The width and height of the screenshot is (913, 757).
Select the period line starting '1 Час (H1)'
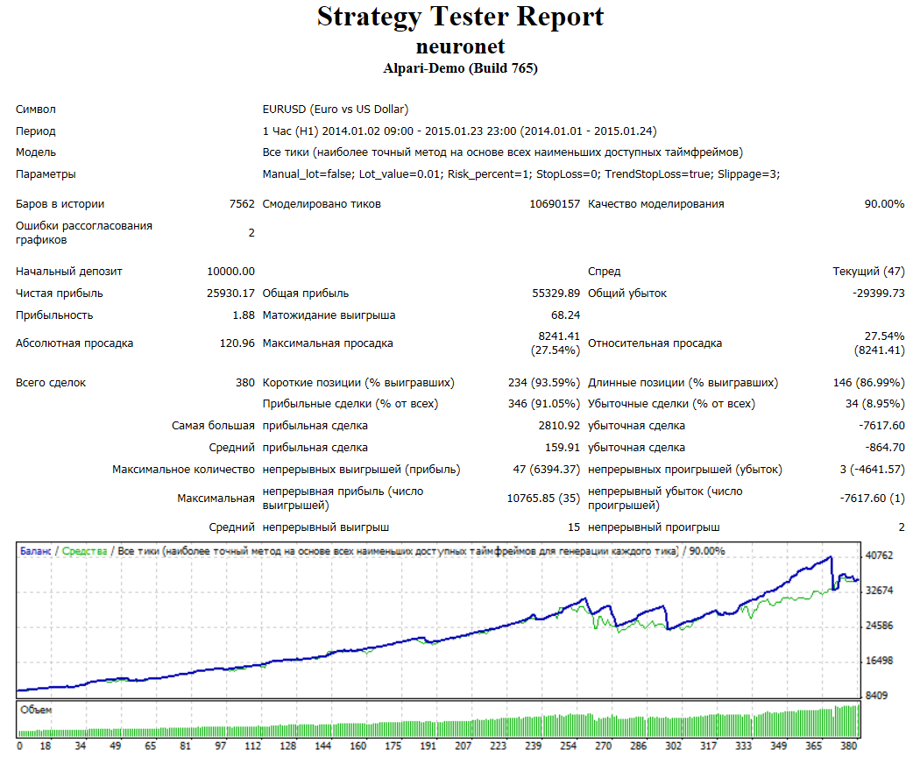[459, 131]
